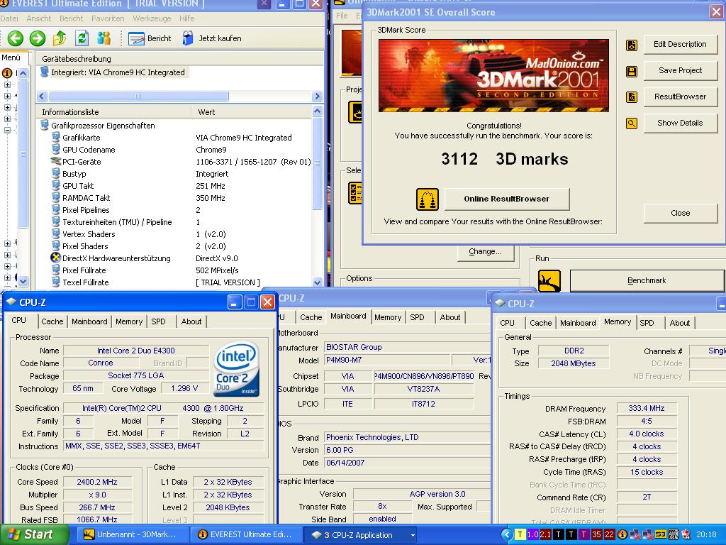Viewport: 726px width, 545px height.
Task: Go forward with EVEREST green forward arrow
Action: point(38,38)
